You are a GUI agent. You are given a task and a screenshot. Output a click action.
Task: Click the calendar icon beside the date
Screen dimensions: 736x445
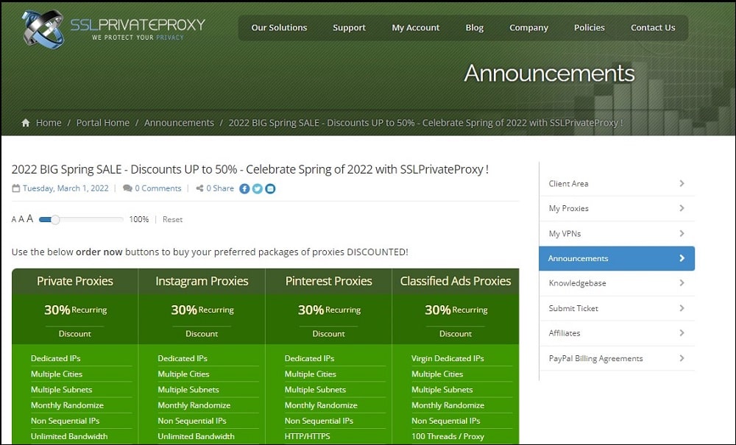16,188
